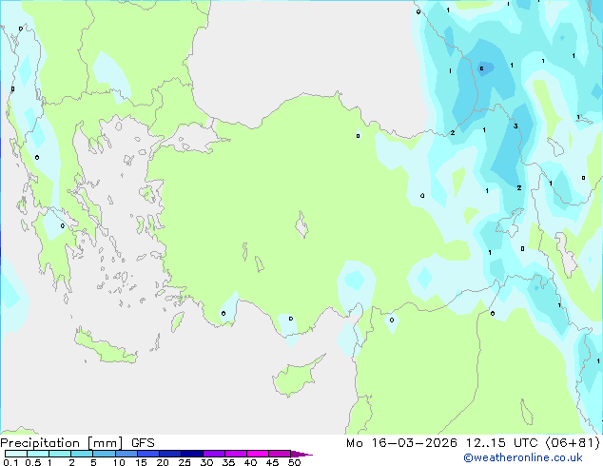Screen dimensions: 603x466
Task: Click the 10–15 mm legend color swatch
Action: coord(126,454)
